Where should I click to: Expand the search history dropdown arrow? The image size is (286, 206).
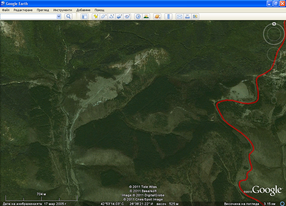pos(59,16)
